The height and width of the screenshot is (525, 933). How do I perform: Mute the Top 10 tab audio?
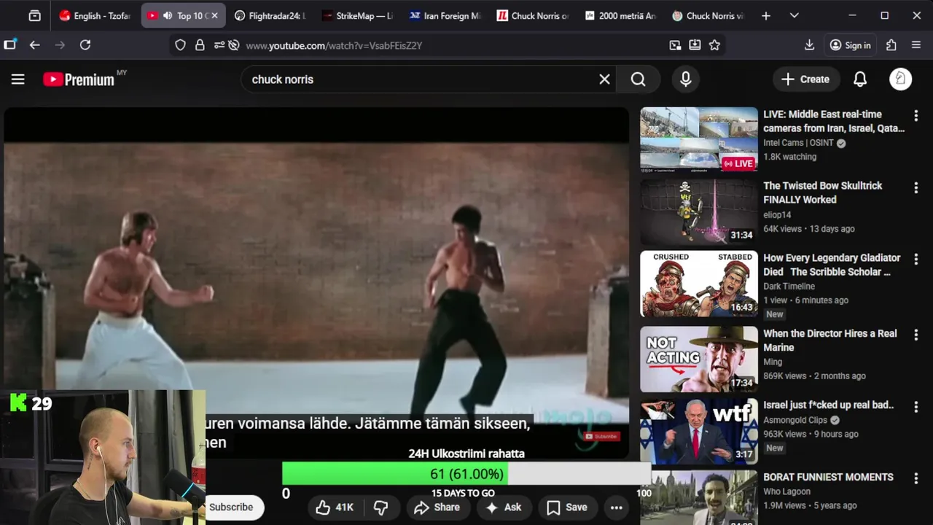coord(168,15)
